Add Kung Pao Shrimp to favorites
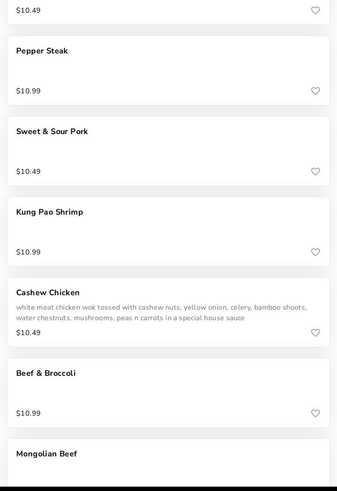The width and height of the screenshot is (337, 491). 316,252
